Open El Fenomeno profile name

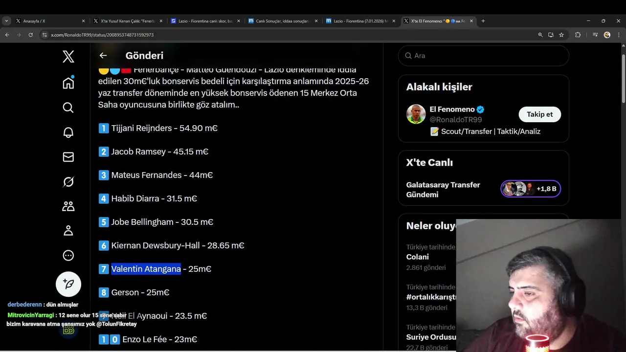[453, 110]
